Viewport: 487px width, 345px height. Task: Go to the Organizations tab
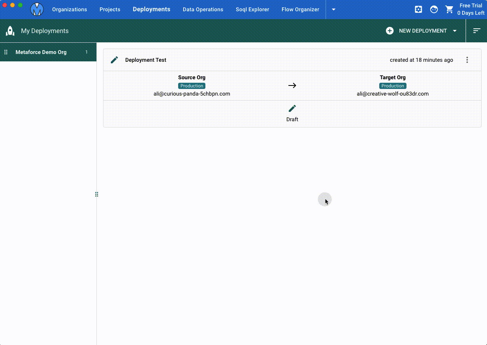(70, 9)
